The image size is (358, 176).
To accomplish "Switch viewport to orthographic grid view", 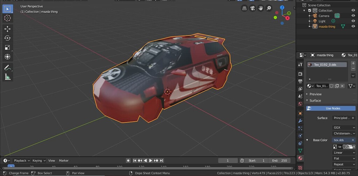I will 244,8.
